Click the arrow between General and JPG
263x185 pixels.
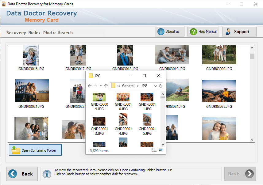click(x=138, y=86)
